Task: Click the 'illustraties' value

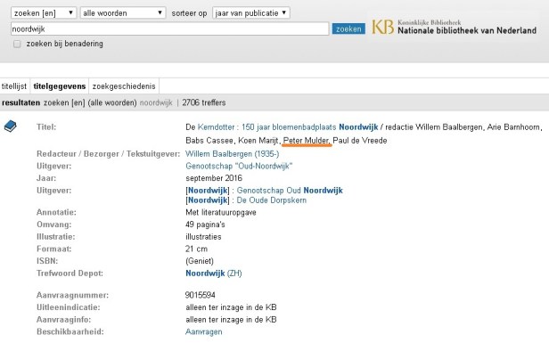Action: pyautogui.click(x=203, y=237)
